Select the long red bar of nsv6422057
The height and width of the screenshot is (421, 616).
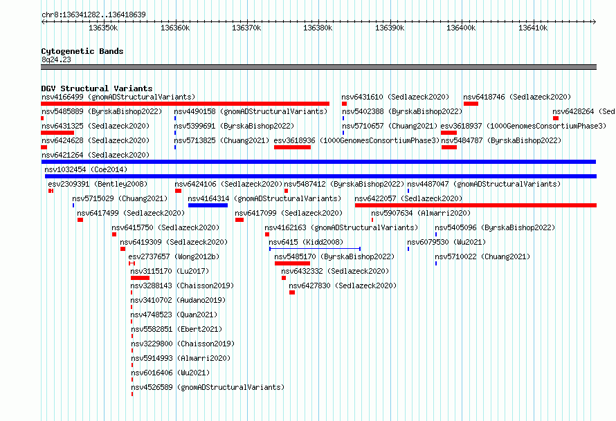(475, 205)
